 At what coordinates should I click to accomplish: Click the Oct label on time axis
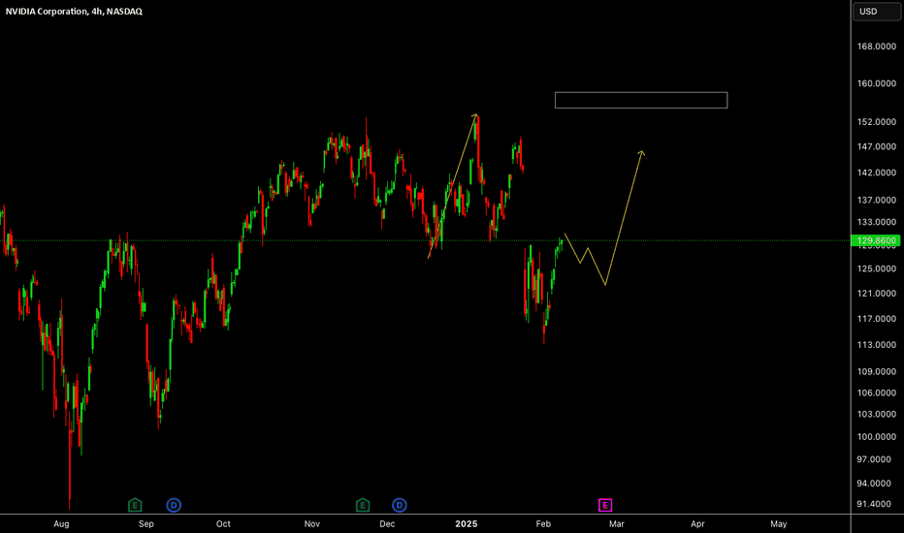click(223, 523)
